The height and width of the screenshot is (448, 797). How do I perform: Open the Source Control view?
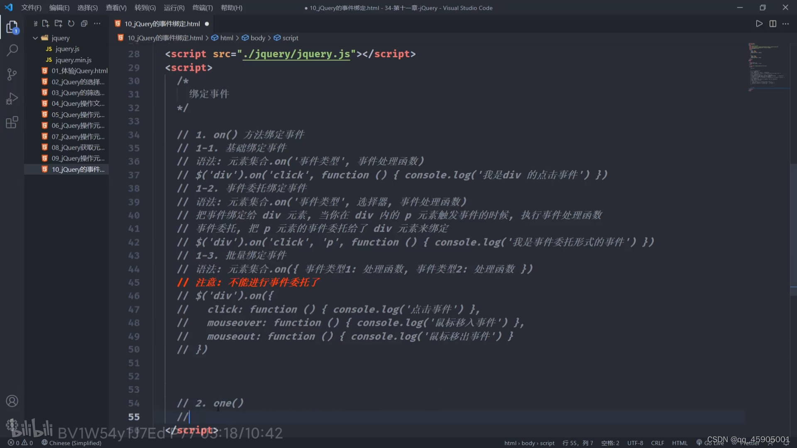[12, 75]
